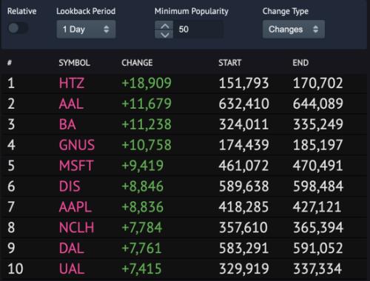Viewport: 370px width, 281px height.
Task: Toggle the Relative switch on
Action: pos(18,28)
